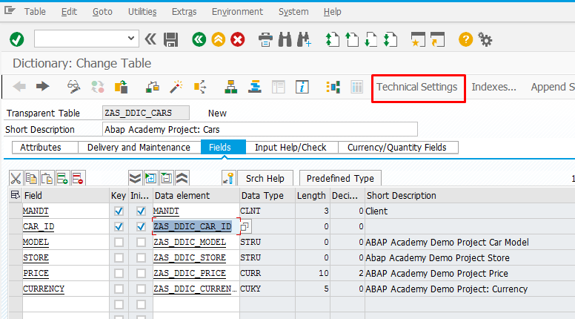Click the Short Description input field

[x=260, y=129]
